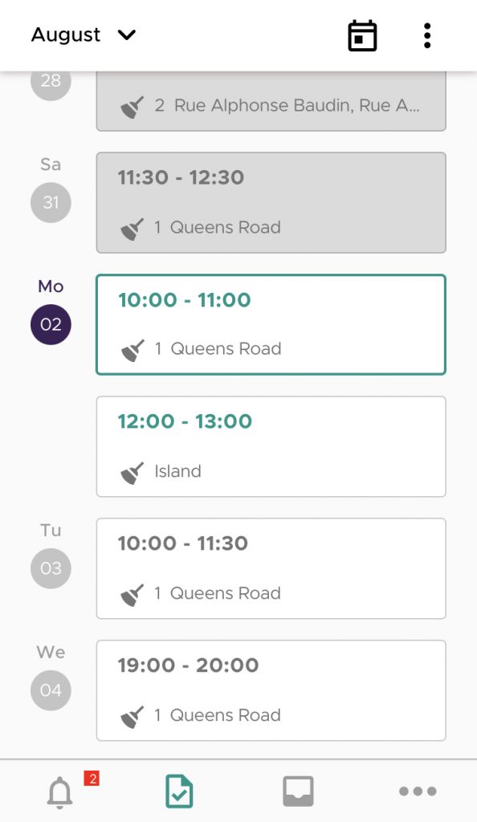477x822 pixels.
Task: Select the Monday 02 date circle
Action: (x=51, y=324)
